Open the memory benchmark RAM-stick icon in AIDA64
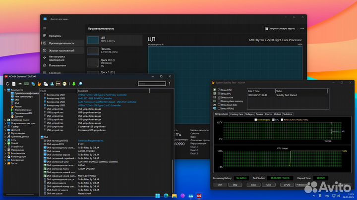Image resolution: width=357 pixels, height=200 pixels. (26, 84)
